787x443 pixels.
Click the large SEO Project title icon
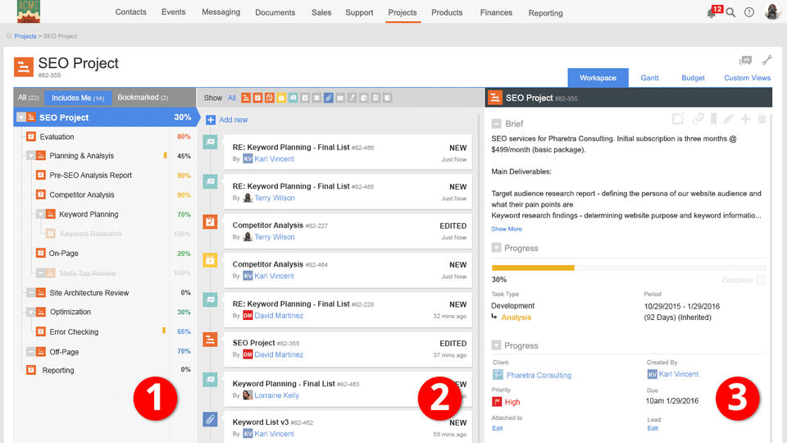coord(24,66)
